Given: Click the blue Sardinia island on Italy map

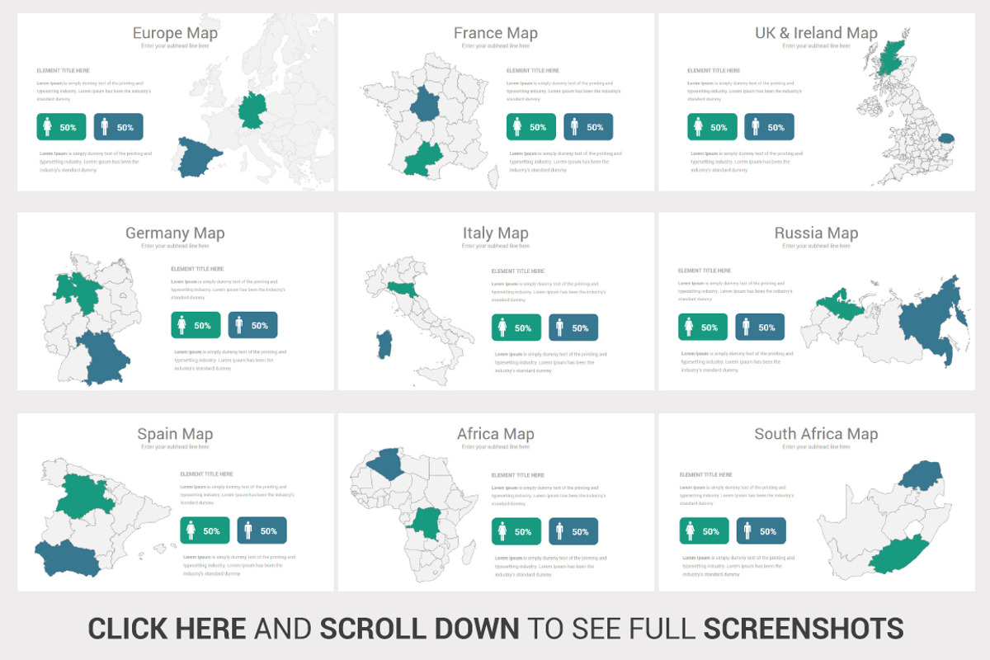Looking at the screenshot, I should click(x=384, y=345).
